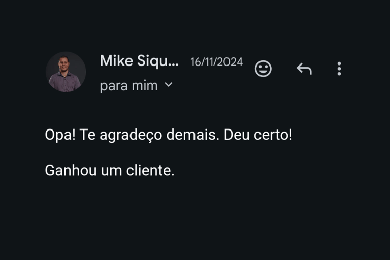The height and width of the screenshot is (260, 390).
Task: Reply to Mike's email with arrow icon
Action: 304,69
